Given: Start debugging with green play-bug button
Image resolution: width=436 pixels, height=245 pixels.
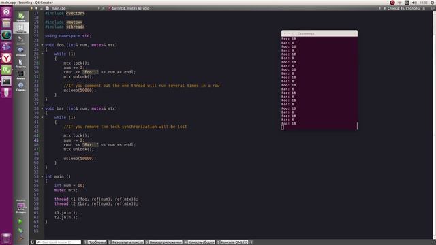Looking at the screenshot, I should tap(20, 230).
